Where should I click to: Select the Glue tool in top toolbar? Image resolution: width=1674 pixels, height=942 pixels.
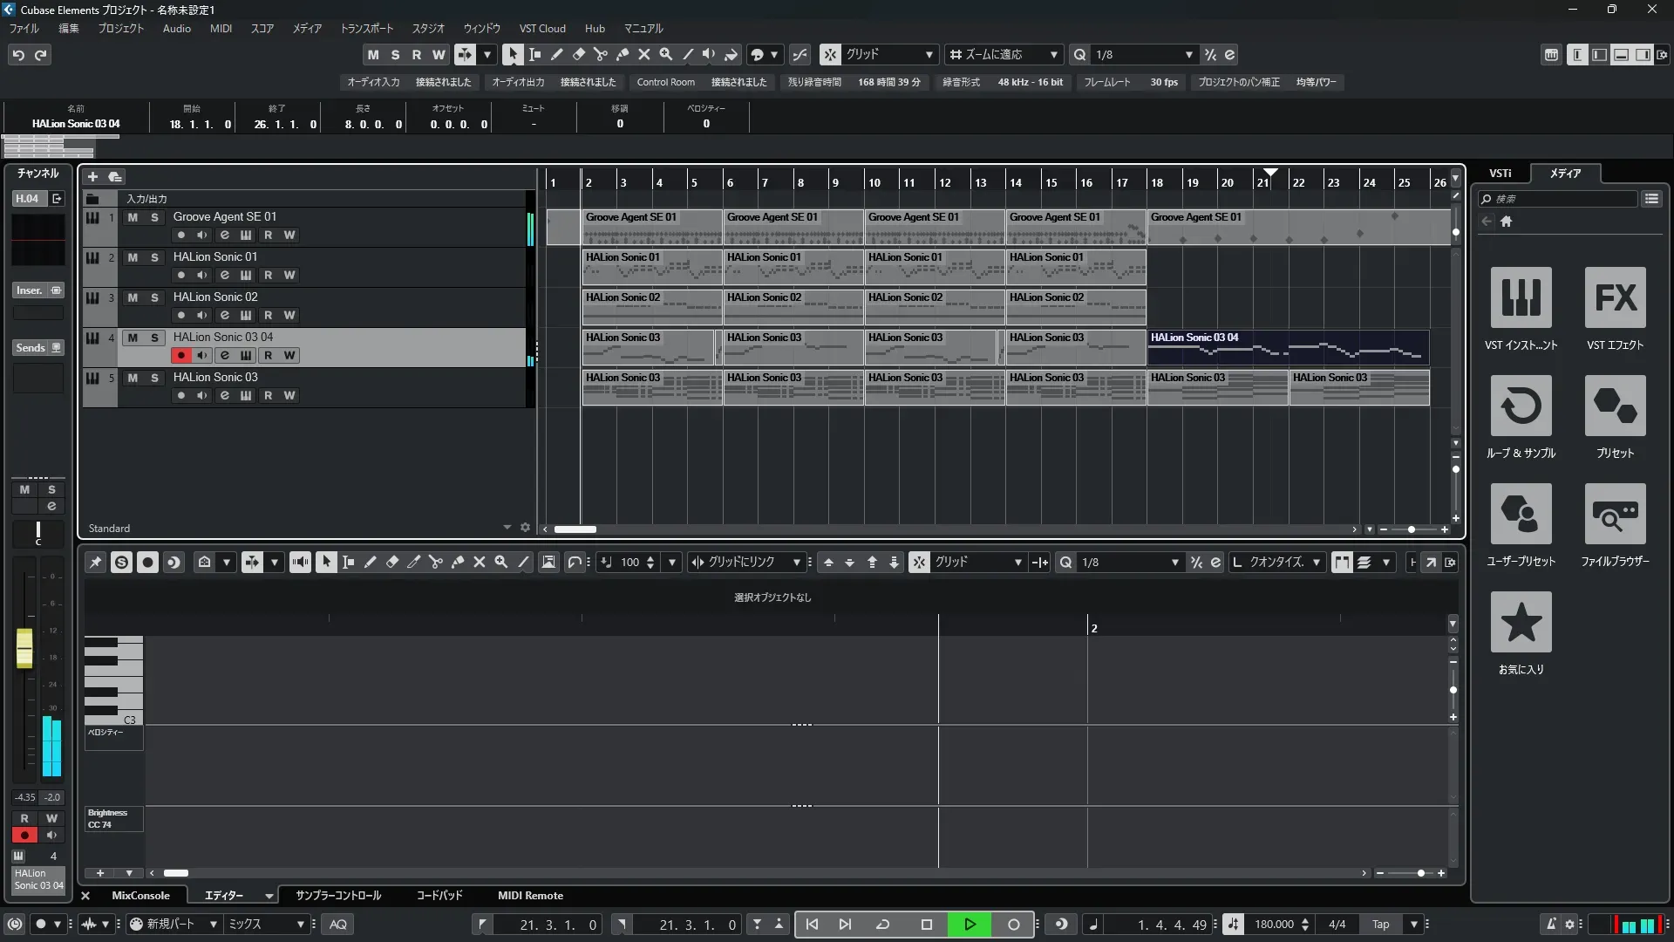click(622, 54)
